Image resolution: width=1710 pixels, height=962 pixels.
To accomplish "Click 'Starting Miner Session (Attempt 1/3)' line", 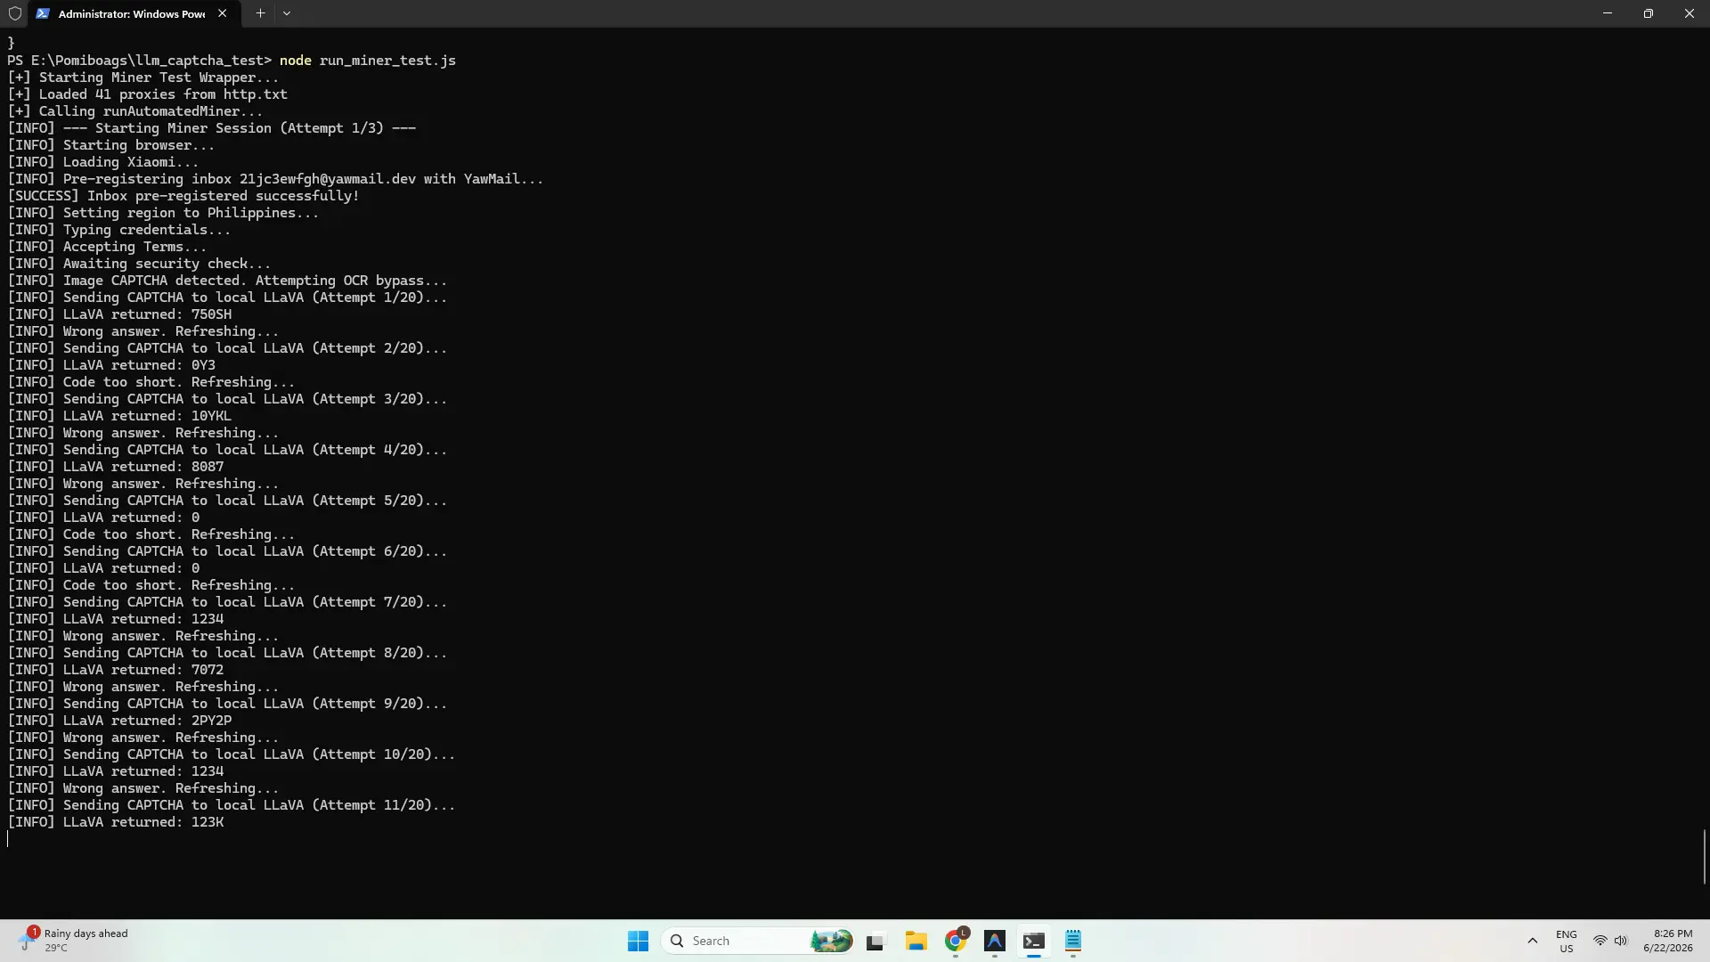I will tap(211, 128).
